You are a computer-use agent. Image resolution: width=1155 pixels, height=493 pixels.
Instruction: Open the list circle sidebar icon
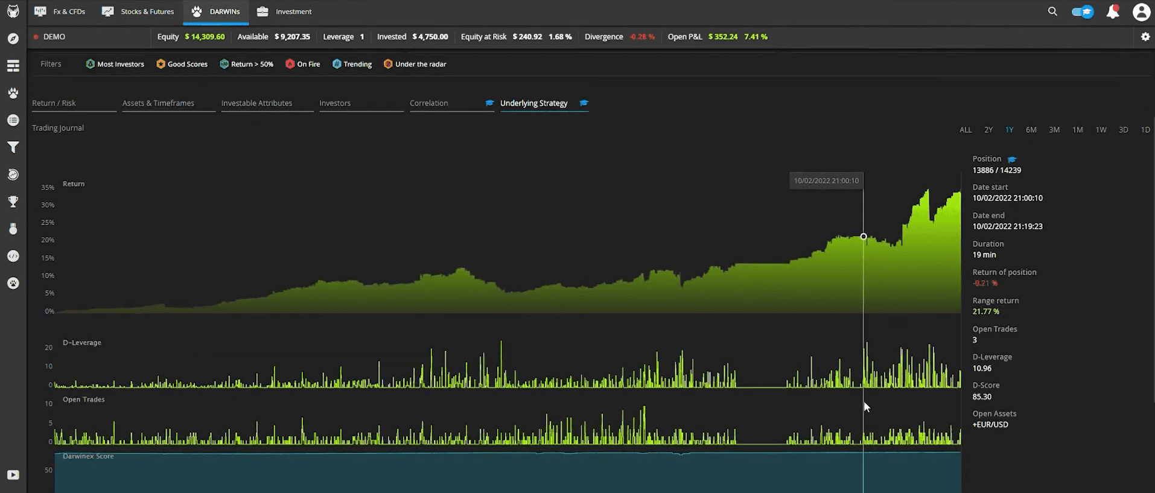click(x=13, y=120)
